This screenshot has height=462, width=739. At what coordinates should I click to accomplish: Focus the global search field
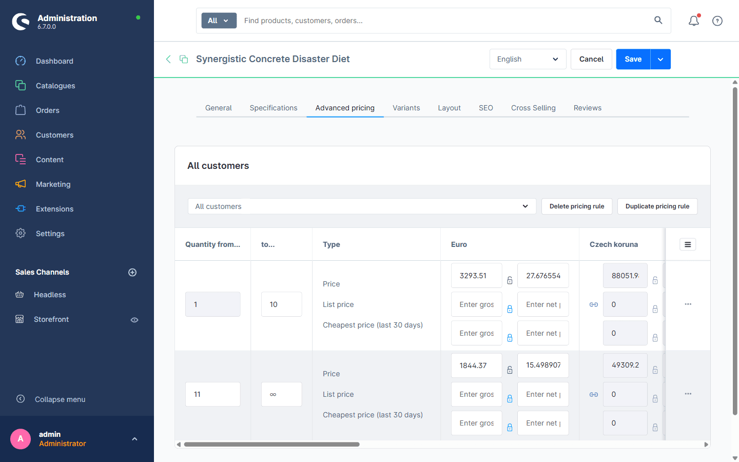pos(444,21)
